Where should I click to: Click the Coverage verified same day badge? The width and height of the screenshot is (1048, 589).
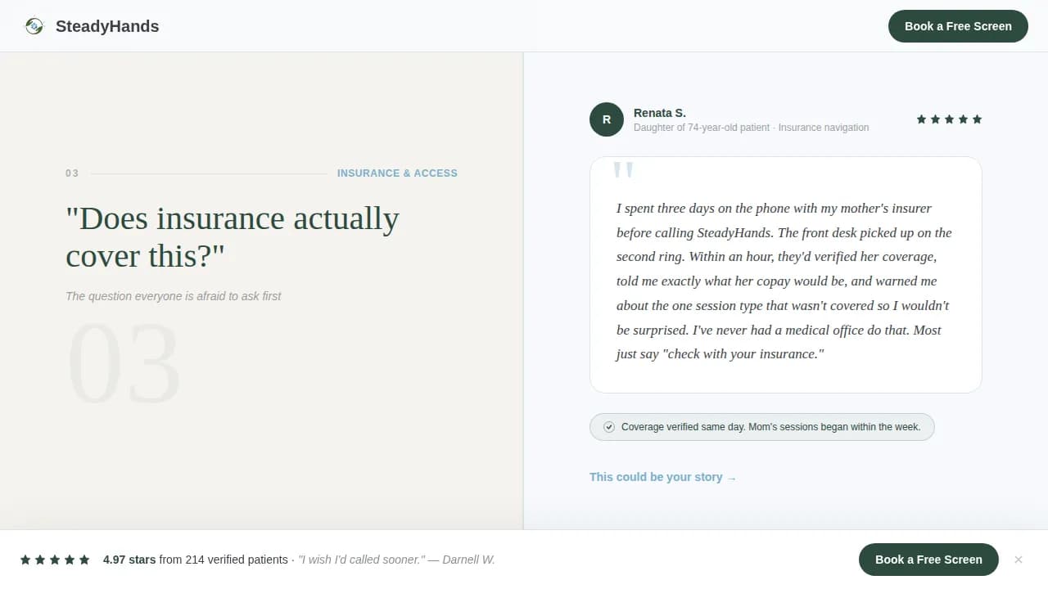tap(761, 427)
